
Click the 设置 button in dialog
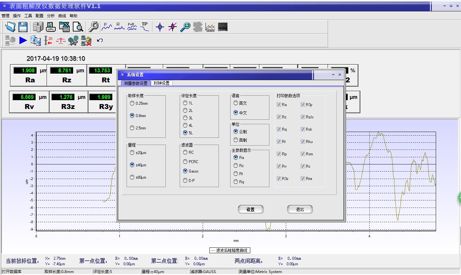pyautogui.click(x=251, y=209)
